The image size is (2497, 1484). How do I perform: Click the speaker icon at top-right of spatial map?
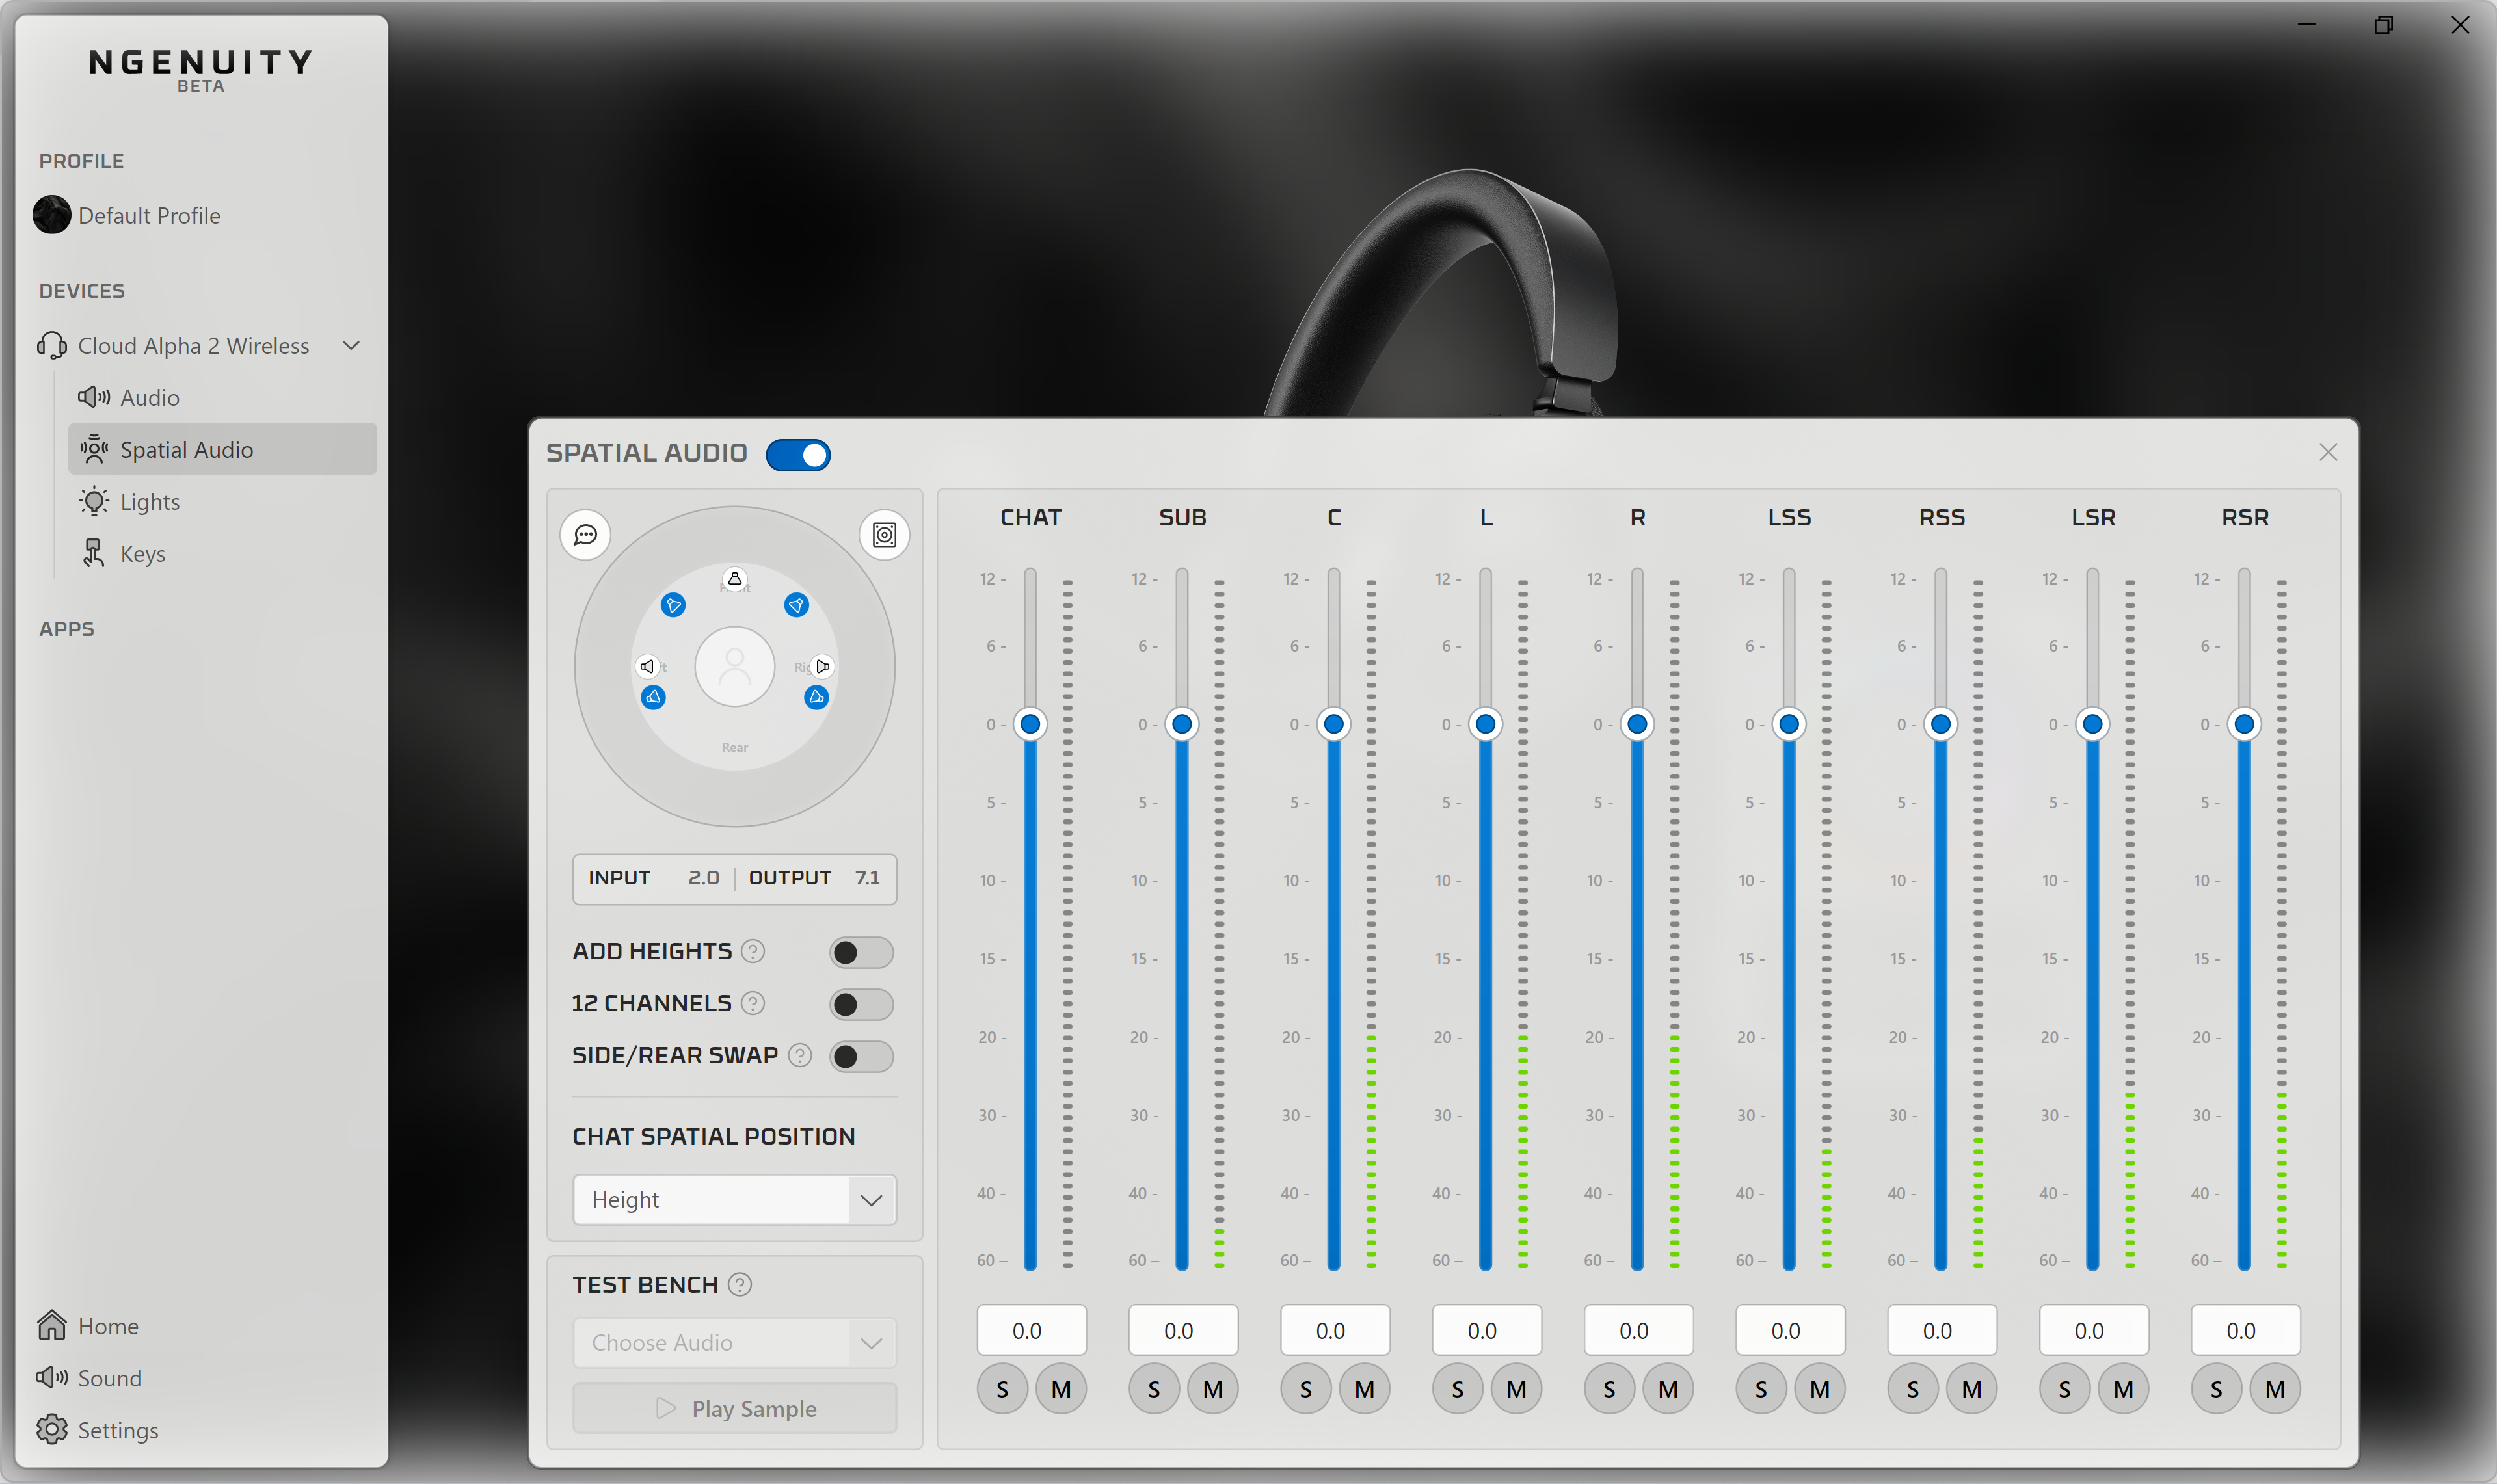pyautogui.click(x=884, y=535)
